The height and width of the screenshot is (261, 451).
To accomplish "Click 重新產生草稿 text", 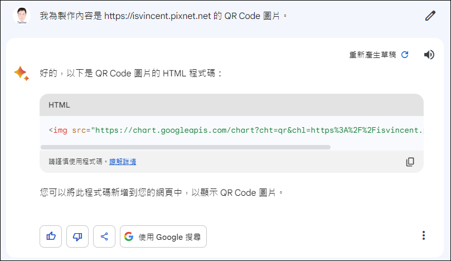I will [372, 55].
